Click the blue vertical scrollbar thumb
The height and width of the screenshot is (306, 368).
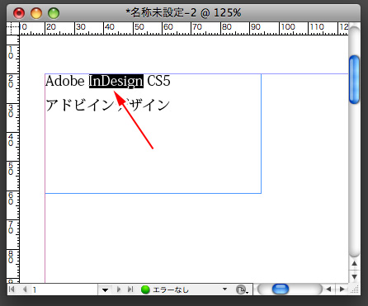354,80
